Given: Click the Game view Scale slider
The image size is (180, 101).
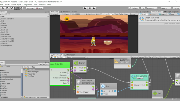Looking at the screenshot, I should coord(93,14).
